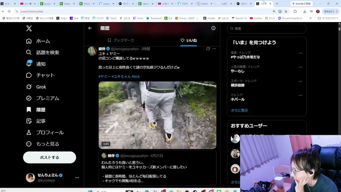Open the Yahoo!メール bookmark
This screenshot has width=341, height=192.
click(x=239, y=18)
